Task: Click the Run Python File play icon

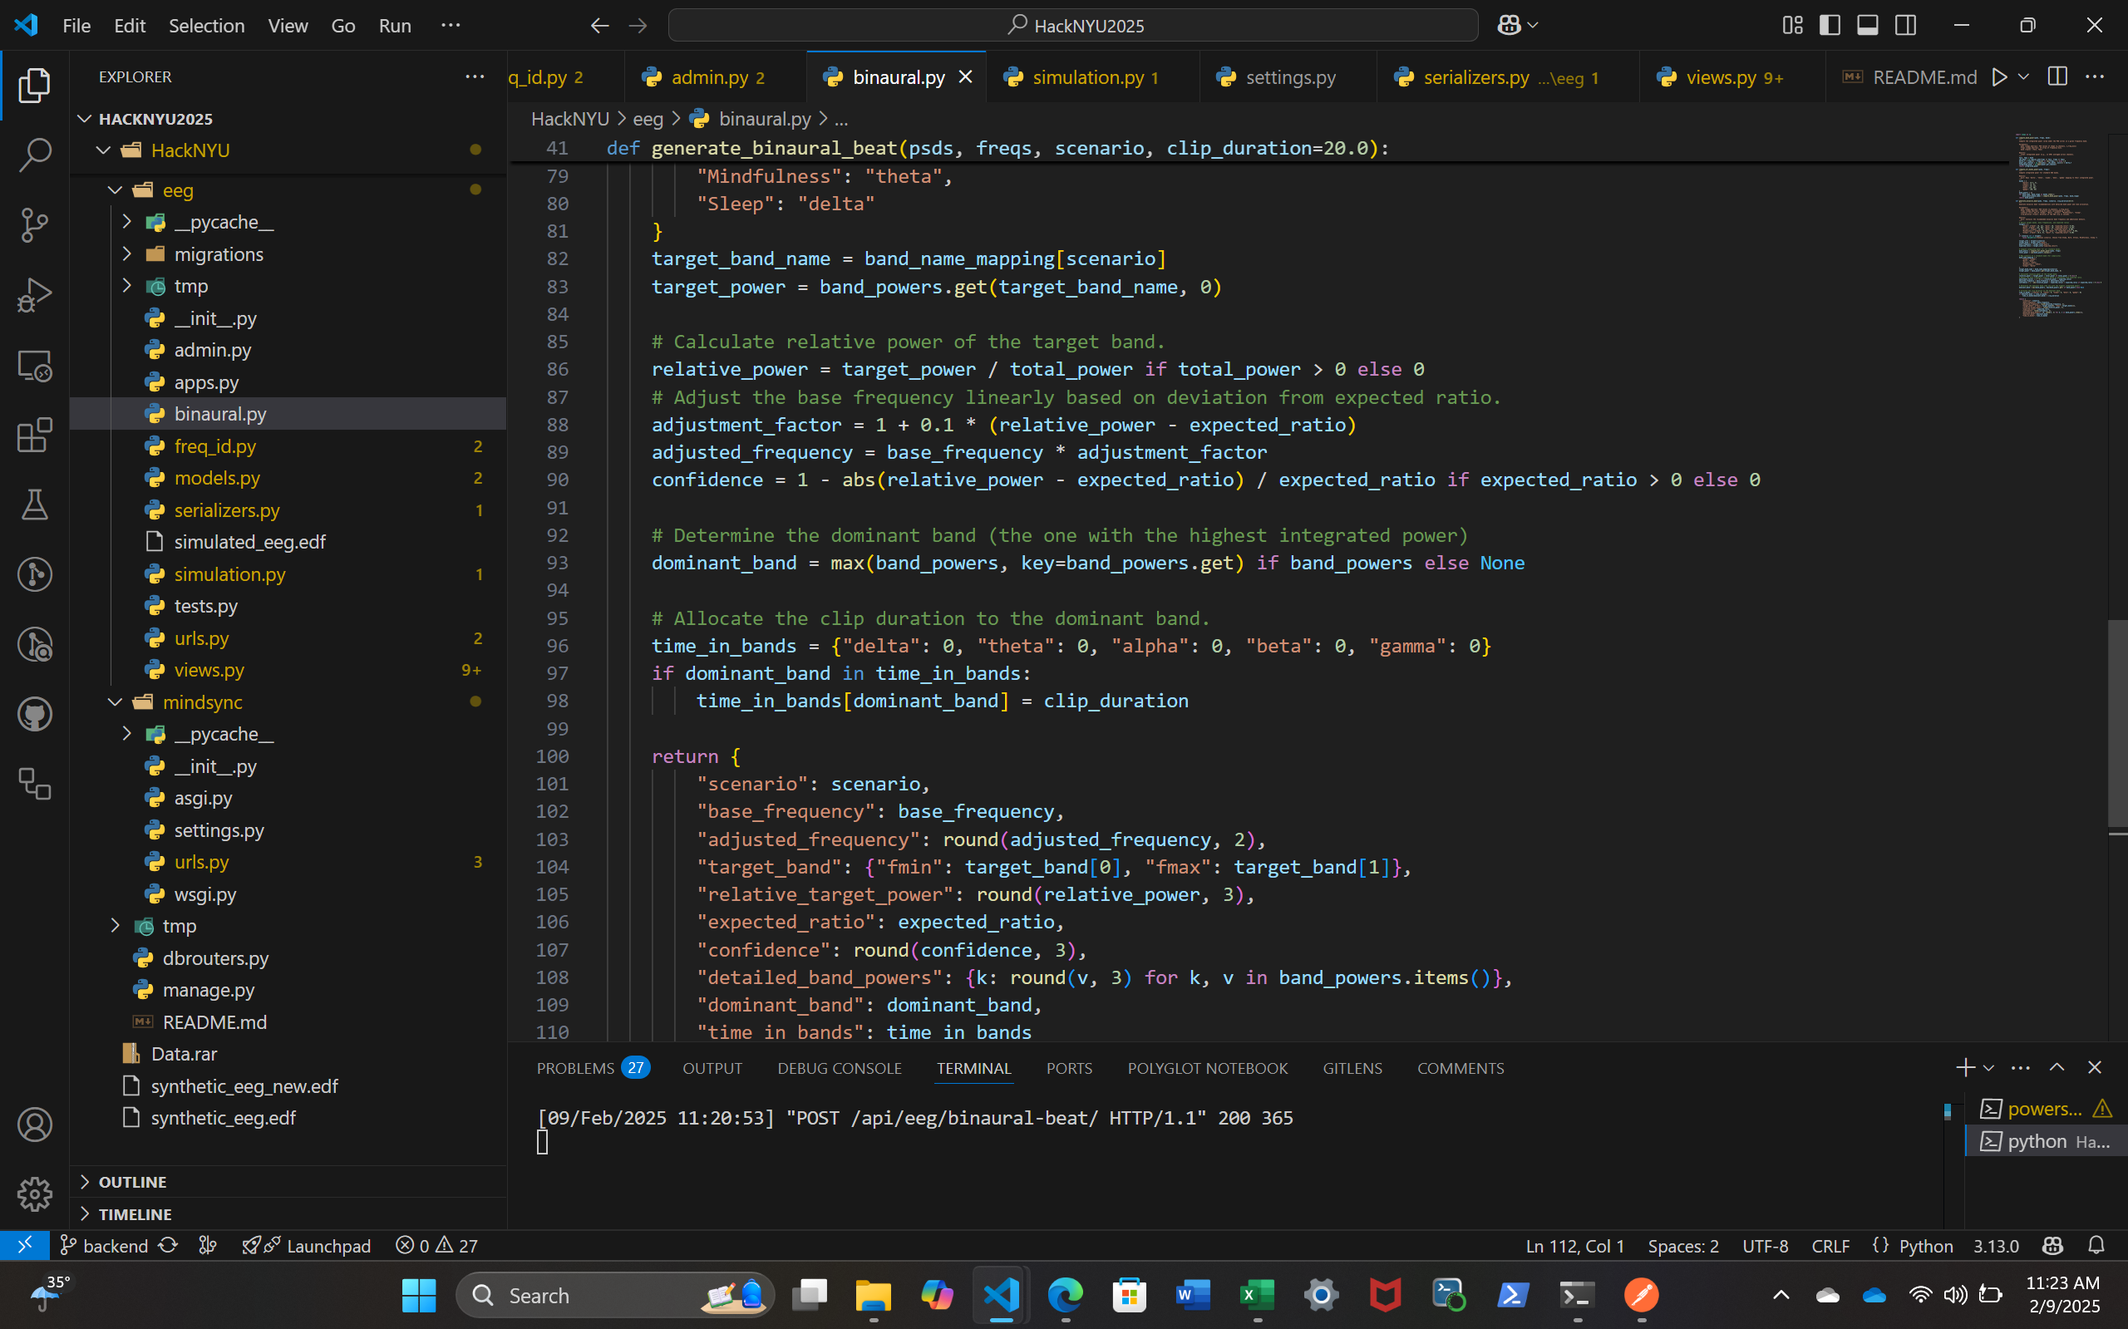Action: [x=1999, y=77]
